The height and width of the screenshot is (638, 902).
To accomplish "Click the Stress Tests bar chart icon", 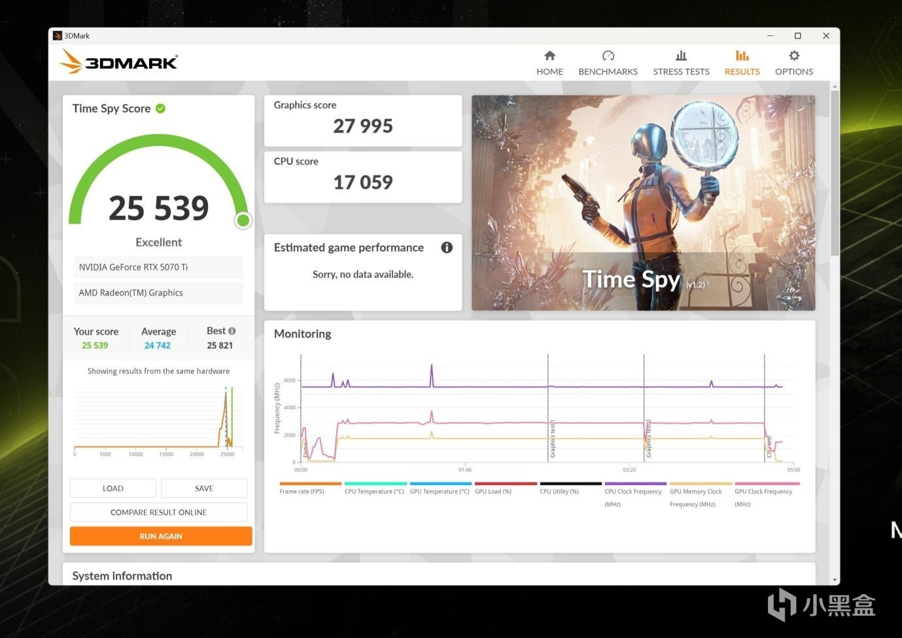I will [x=681, y=56].
